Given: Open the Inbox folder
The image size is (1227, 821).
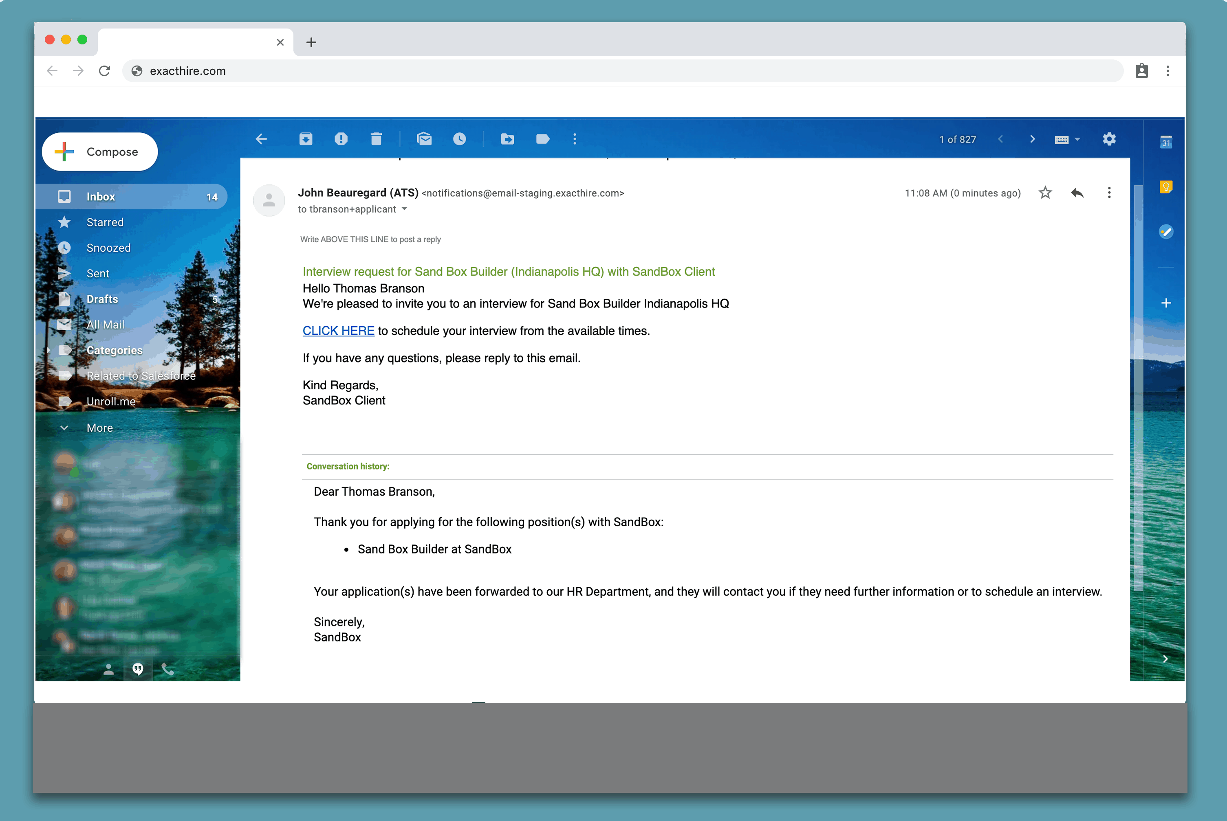Looking at the screenshot, I should coord(101,196).
